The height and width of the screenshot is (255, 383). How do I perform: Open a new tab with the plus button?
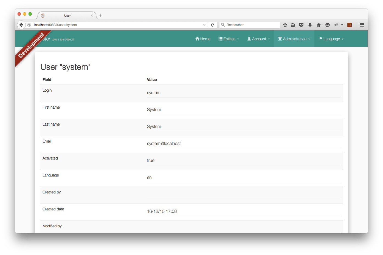tap(100, 16)
